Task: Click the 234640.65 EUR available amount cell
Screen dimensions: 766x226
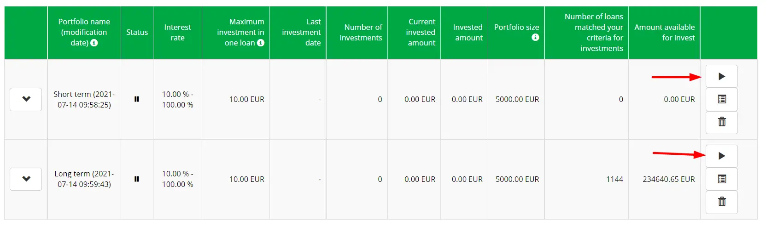Action: 668,179
